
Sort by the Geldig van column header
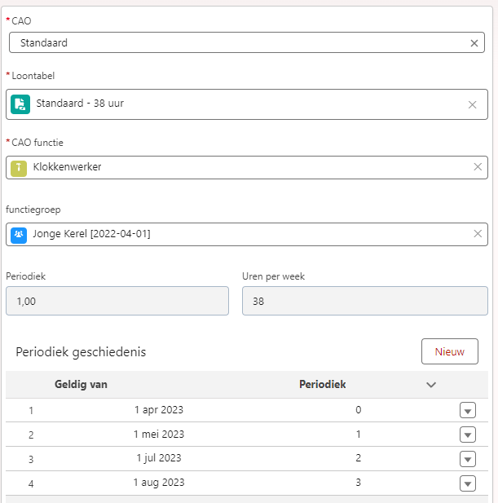click(81, 384)
